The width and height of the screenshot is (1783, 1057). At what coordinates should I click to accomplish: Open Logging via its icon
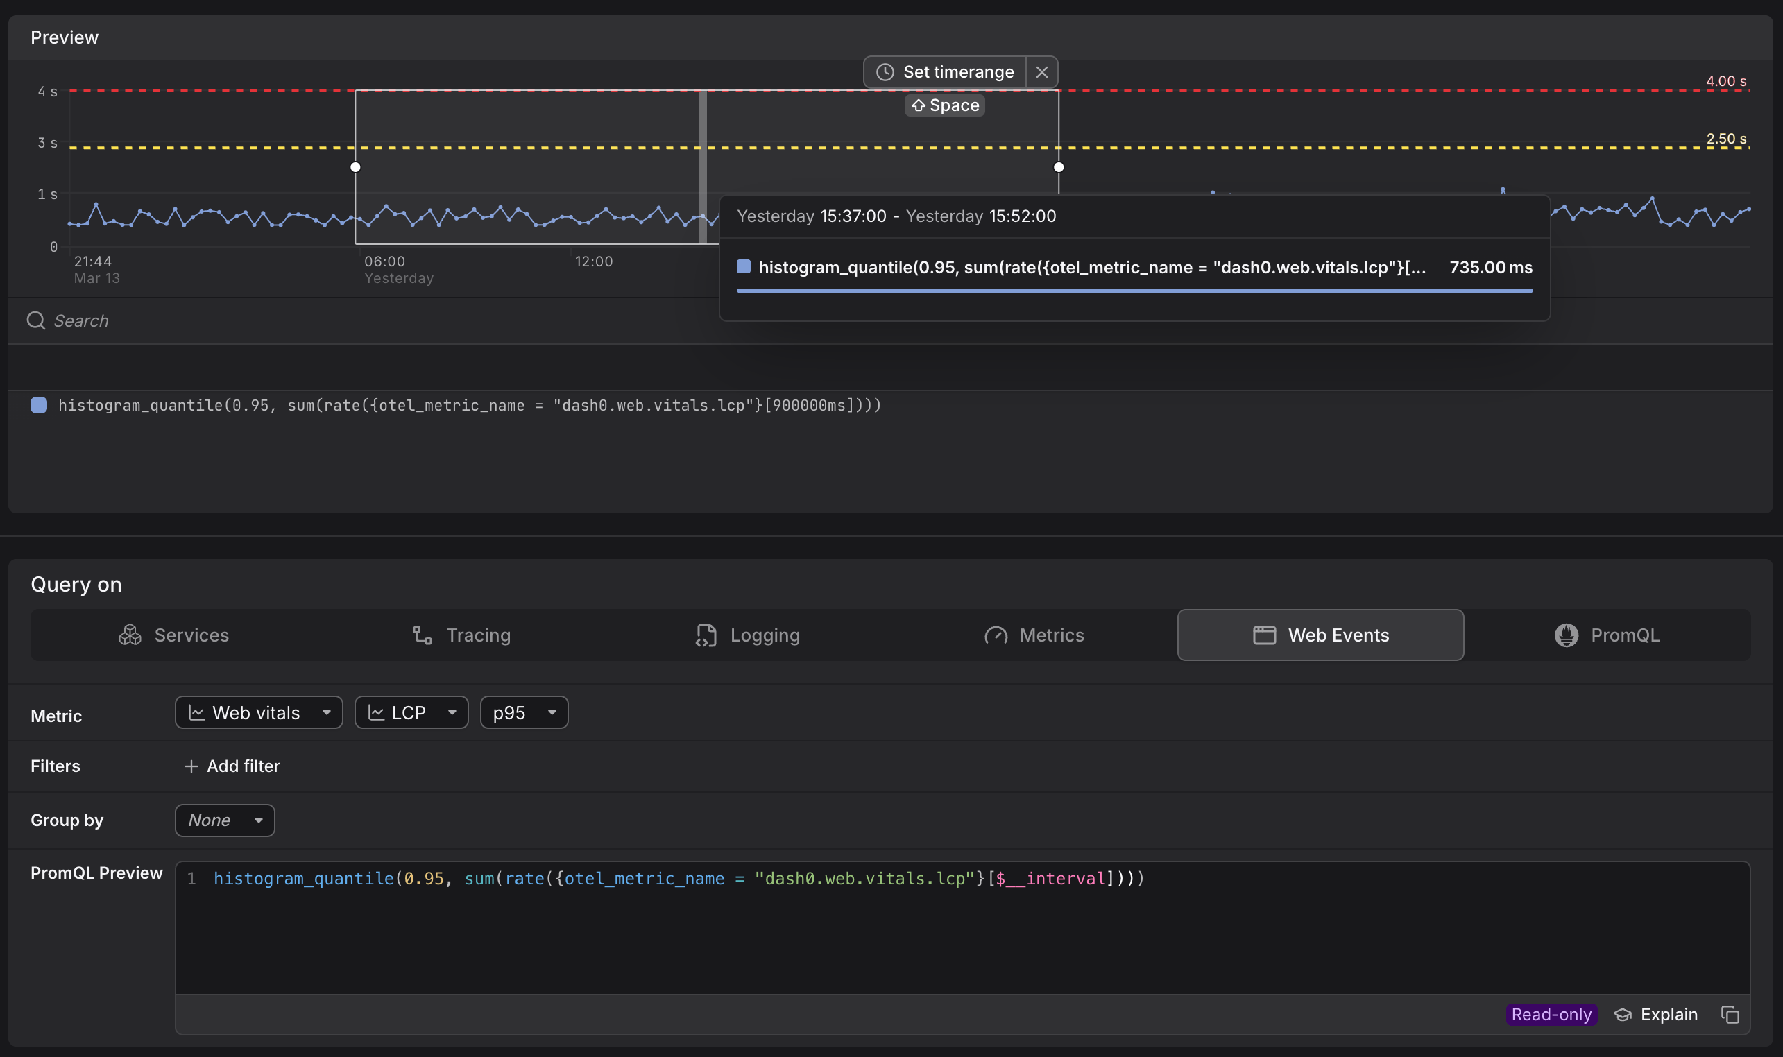point(706,635)
